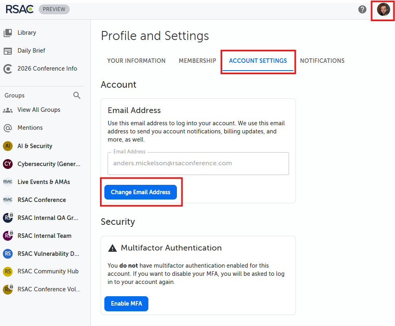Open View All Groups link
The height and width of the screenshot is (326, 395).
(39, 110)
